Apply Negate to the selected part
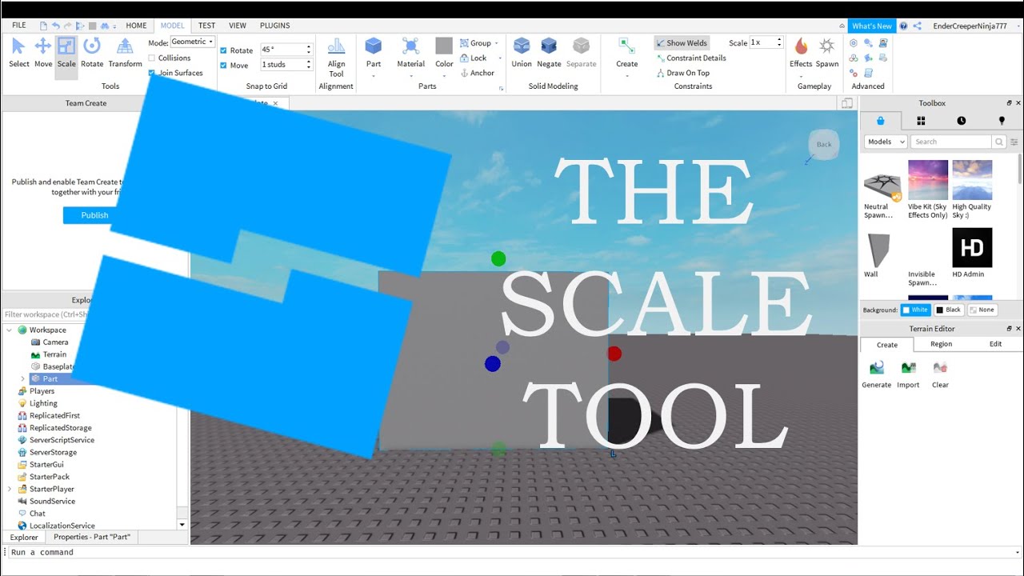The height and width of the screenshot is (576, 1024). [549, 53]
